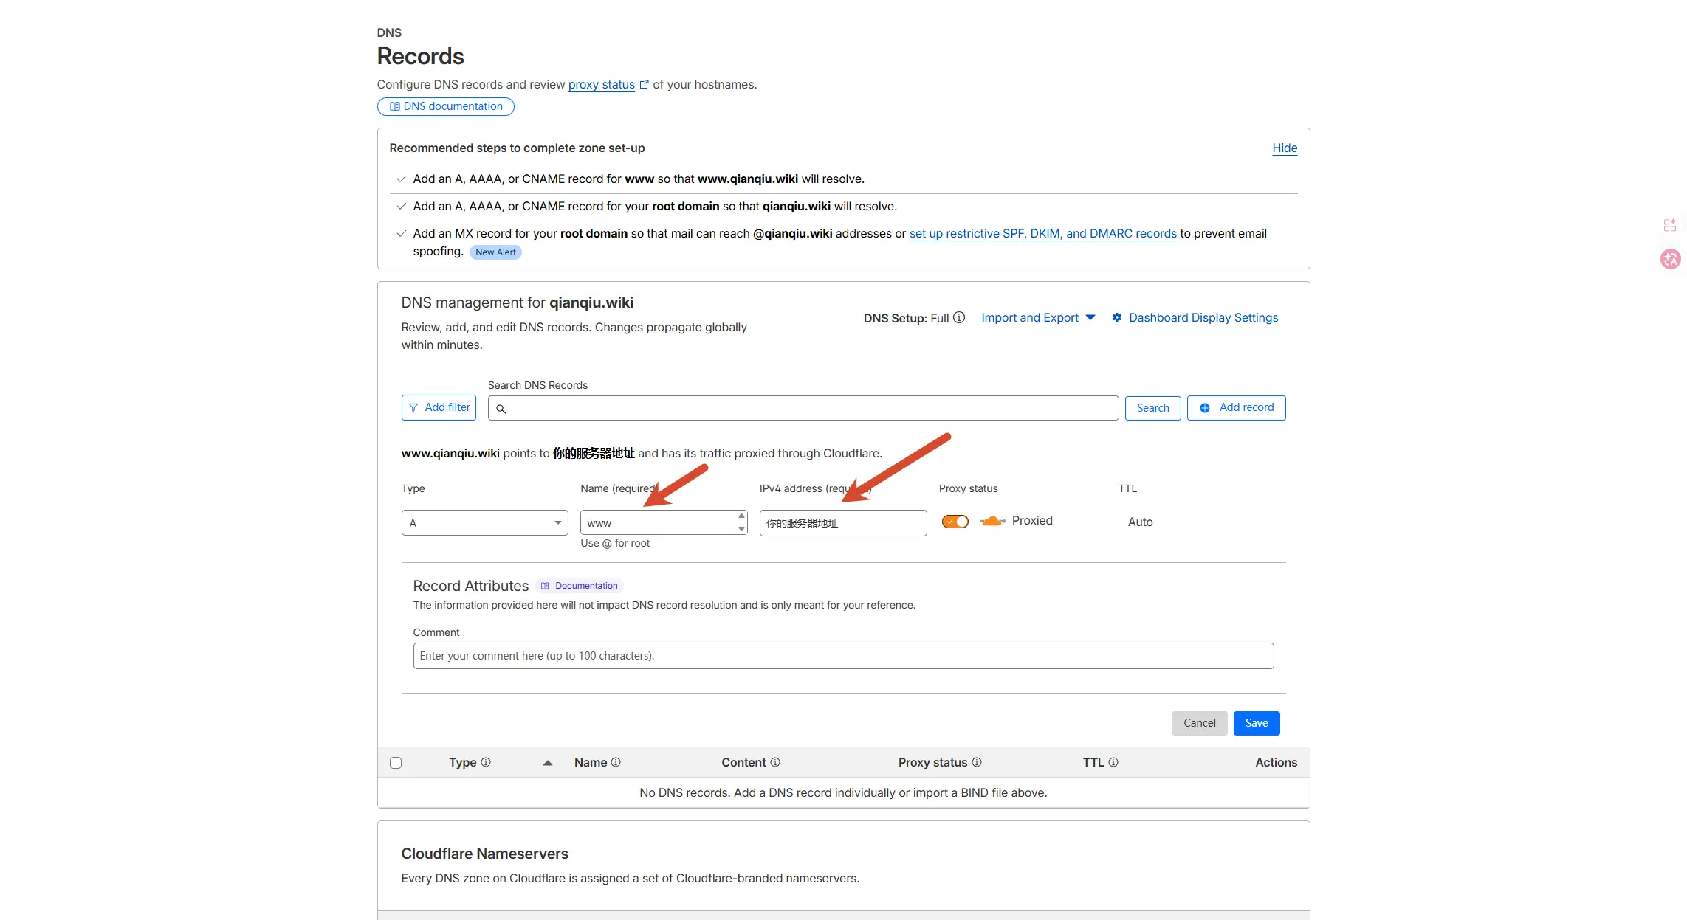Viewport: 1687px width, 920px height.
Task: Check the select-all records checkbox
Action: pyautogui.click(x=396, y=763)
